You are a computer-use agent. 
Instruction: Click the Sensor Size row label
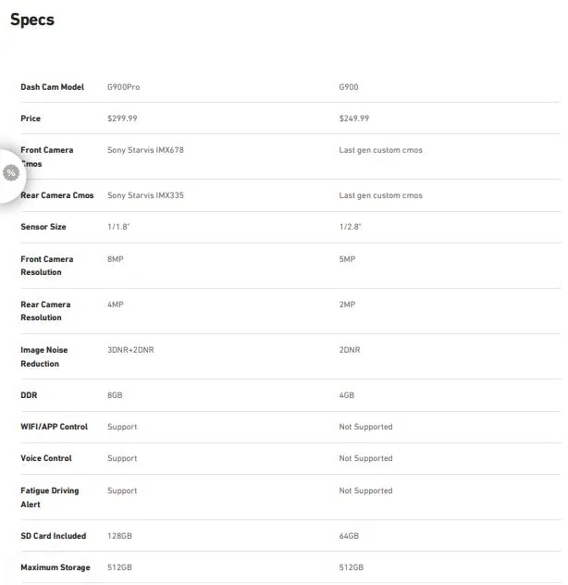(x=43, y=227)
